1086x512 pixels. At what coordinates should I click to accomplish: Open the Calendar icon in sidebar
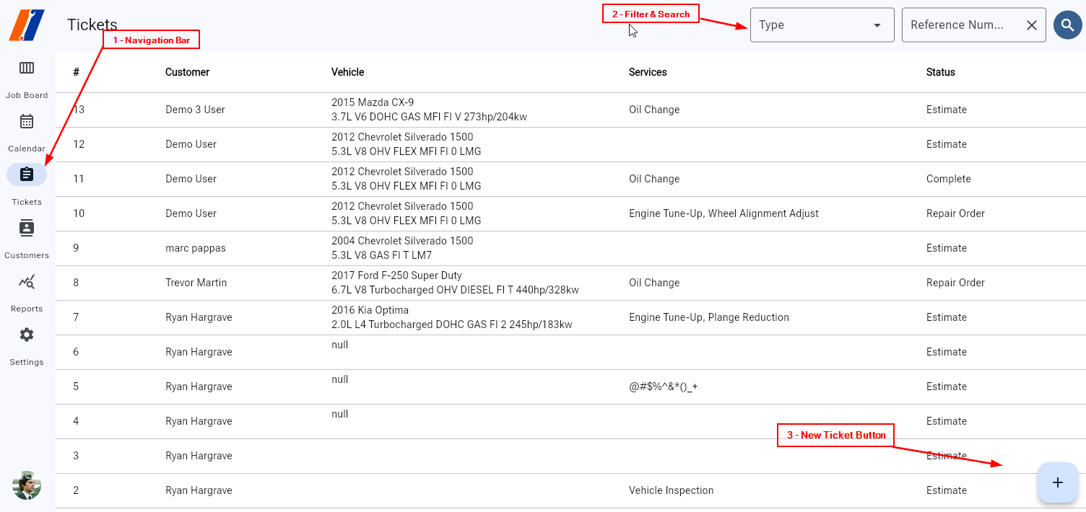(27, 122)
